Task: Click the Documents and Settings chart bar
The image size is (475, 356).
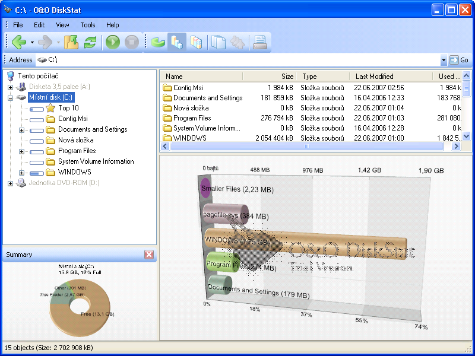Action: click(220, 285)
